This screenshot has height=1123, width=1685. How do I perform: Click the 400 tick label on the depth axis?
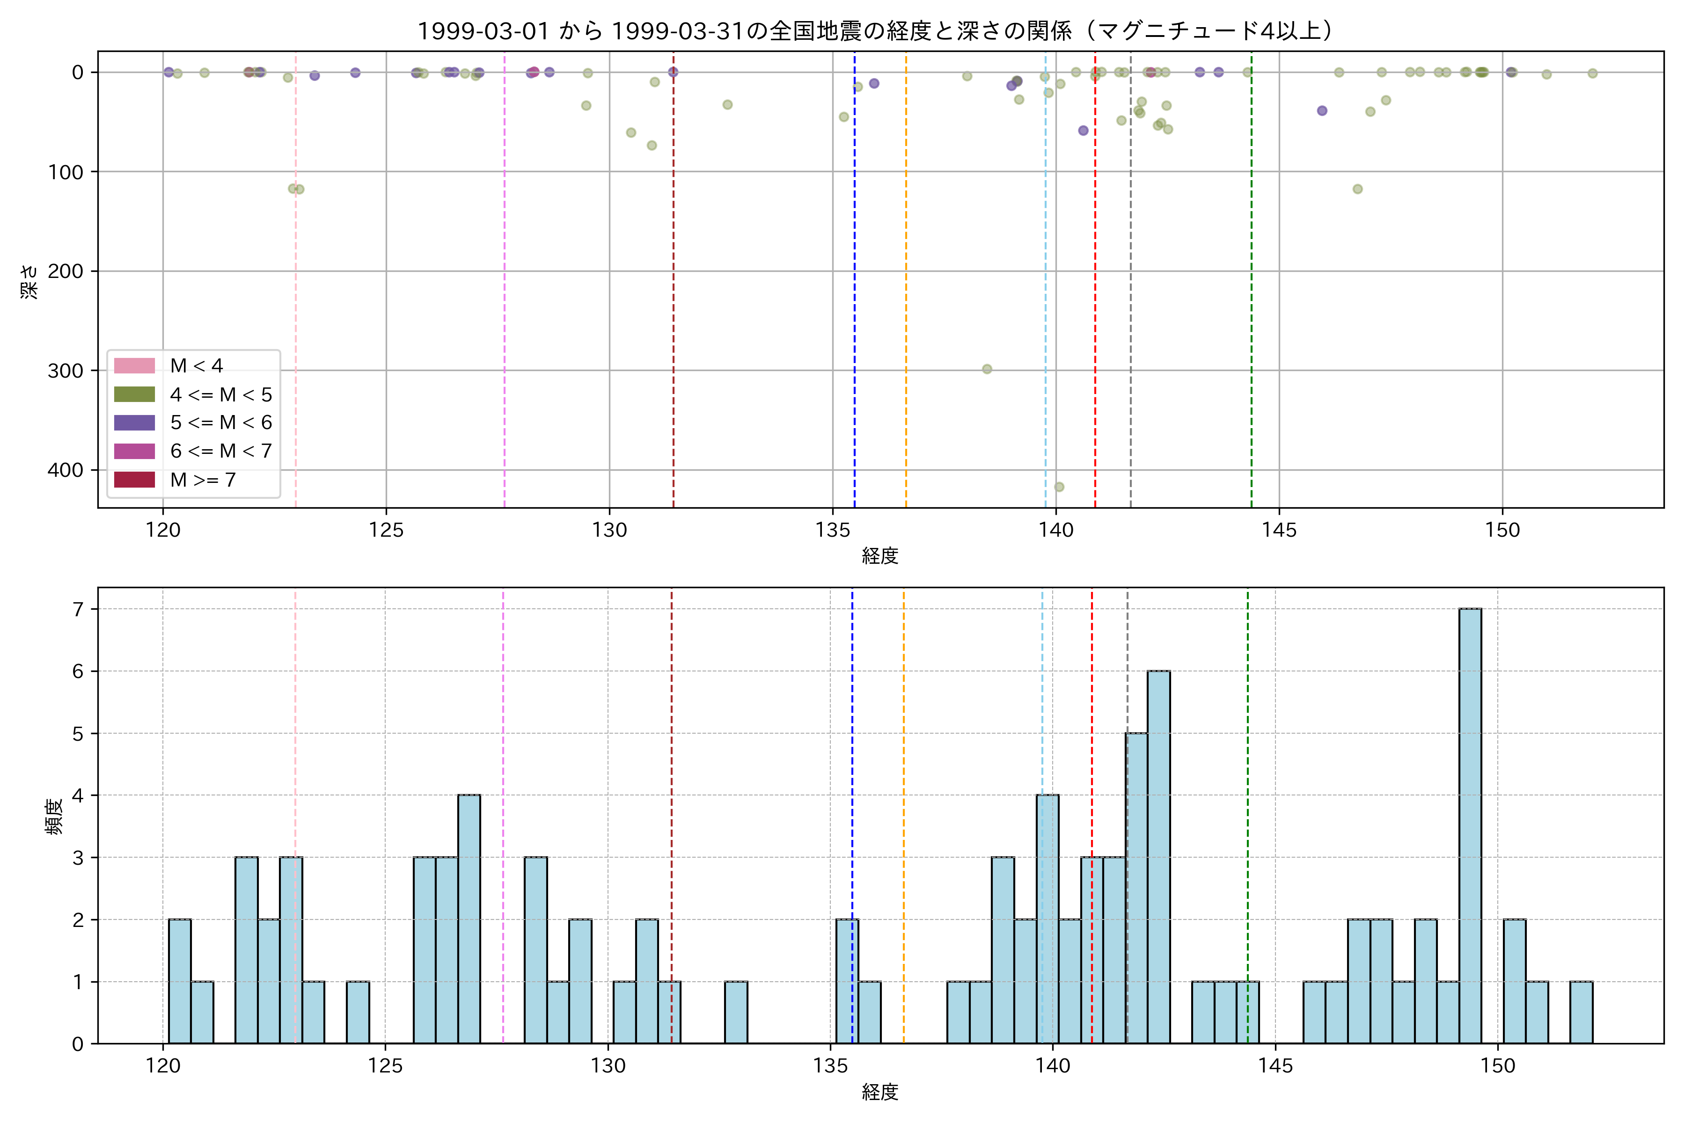(65, 470)
